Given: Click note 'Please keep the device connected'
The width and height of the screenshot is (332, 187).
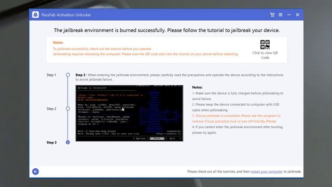Looking at the screenshot, I should pos(236,108).
